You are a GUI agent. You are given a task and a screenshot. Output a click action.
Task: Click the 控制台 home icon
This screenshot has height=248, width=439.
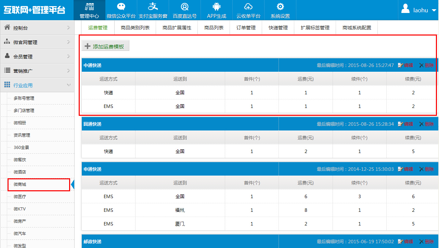[7, 27]
